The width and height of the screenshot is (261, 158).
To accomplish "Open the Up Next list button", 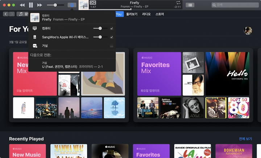I will click(x=190, y=5).
